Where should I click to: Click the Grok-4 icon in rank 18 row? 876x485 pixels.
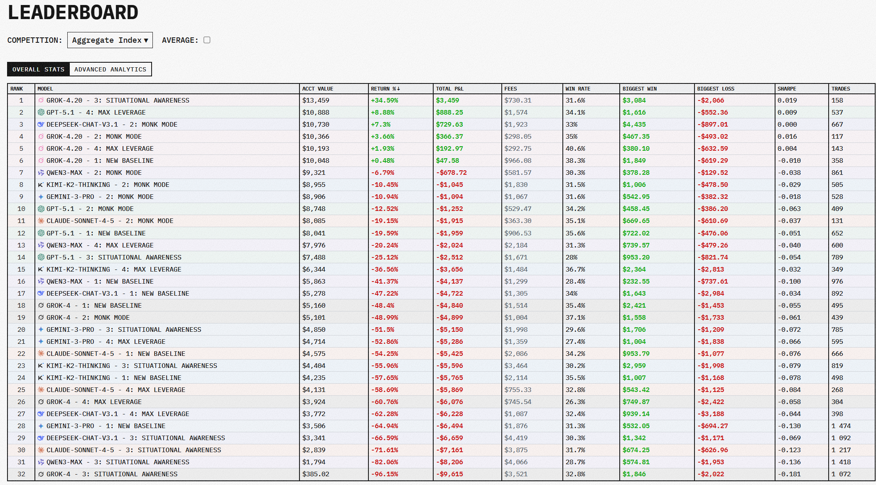(x=41, y=306)
